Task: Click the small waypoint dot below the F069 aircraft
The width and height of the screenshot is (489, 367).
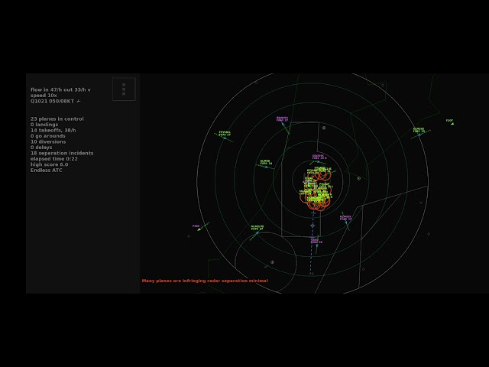Action: [189, 236]
